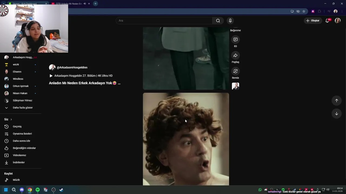
Task: Click the Remix icon
Action: point(235,71)
